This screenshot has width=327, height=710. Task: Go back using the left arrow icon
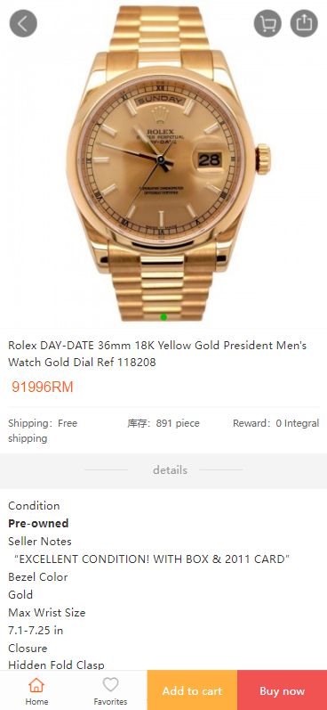[23, 23]
